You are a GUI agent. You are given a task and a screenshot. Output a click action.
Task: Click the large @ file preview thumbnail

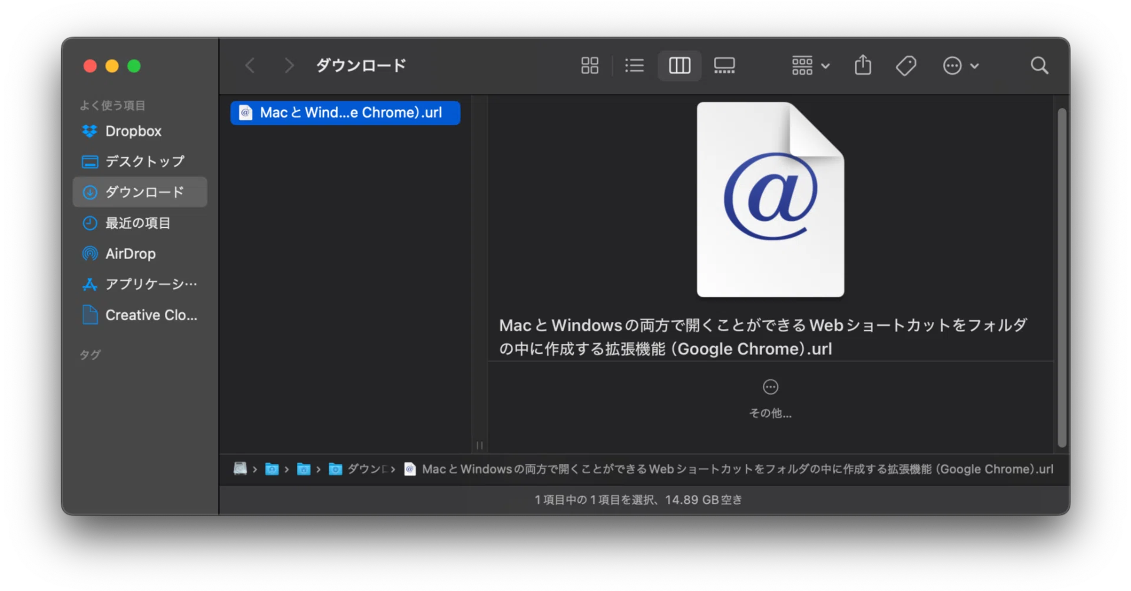point(770,200)
